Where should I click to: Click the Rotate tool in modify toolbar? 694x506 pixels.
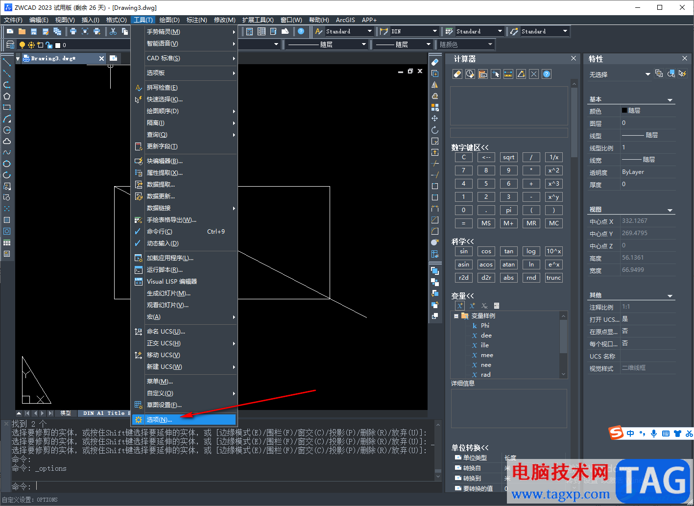tap(434, 130)
